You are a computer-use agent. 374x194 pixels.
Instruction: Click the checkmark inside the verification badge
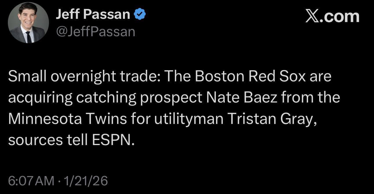(140, 13)
